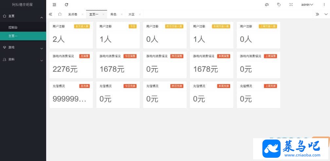The height and width of the screenshot is (161, 330).
Task: Switch to the 大区 tab
Action: coord(132,14)
